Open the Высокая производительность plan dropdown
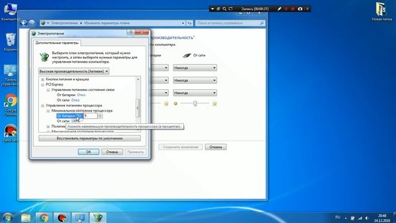 (x=74, y=71)
